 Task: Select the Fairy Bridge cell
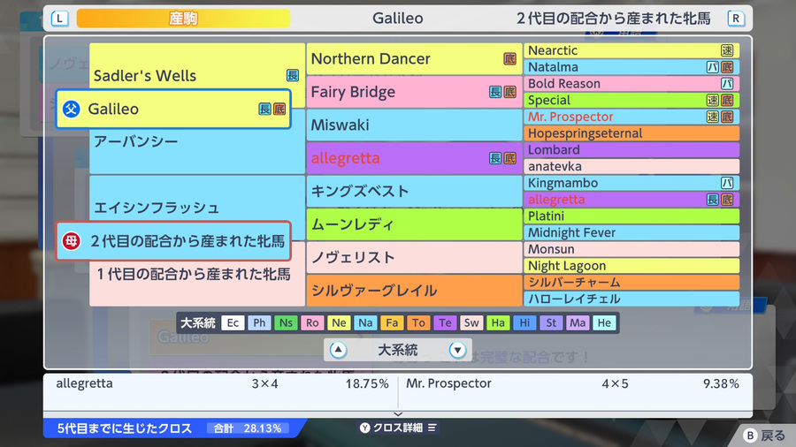pos(414,92)
